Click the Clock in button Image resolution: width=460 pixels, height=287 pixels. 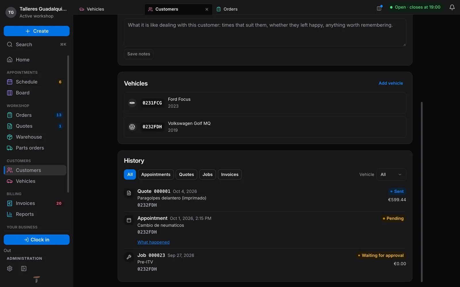tap(37, 240)
